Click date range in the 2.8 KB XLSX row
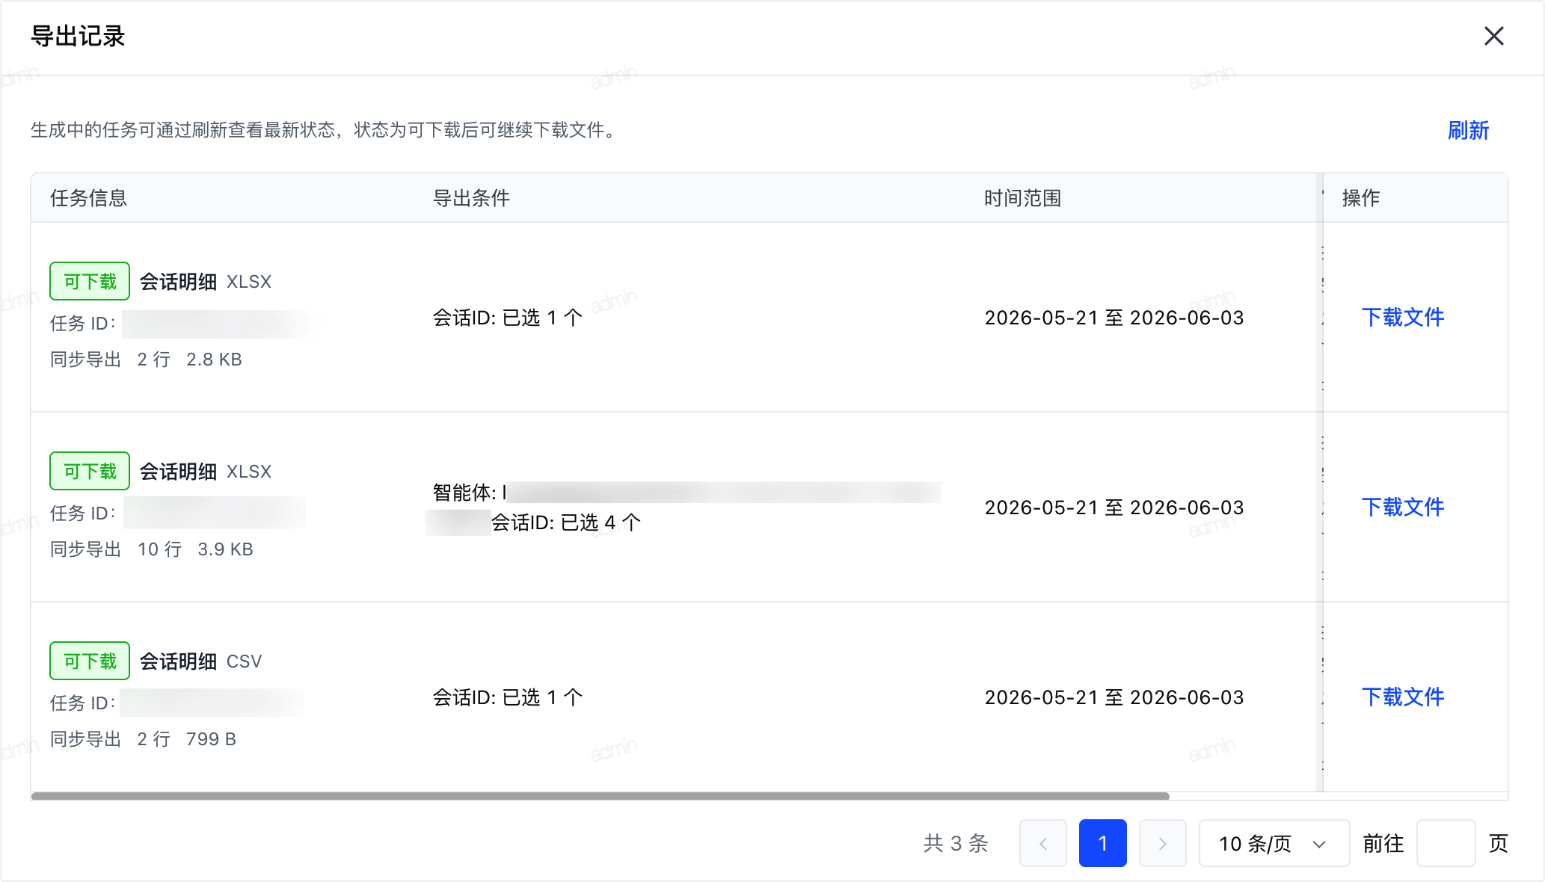The height and width of the screenshot is (882, 1545). point(1114,318)
